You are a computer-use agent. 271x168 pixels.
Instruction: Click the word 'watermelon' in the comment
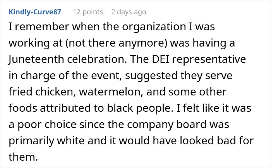click(x=111, y=92)
